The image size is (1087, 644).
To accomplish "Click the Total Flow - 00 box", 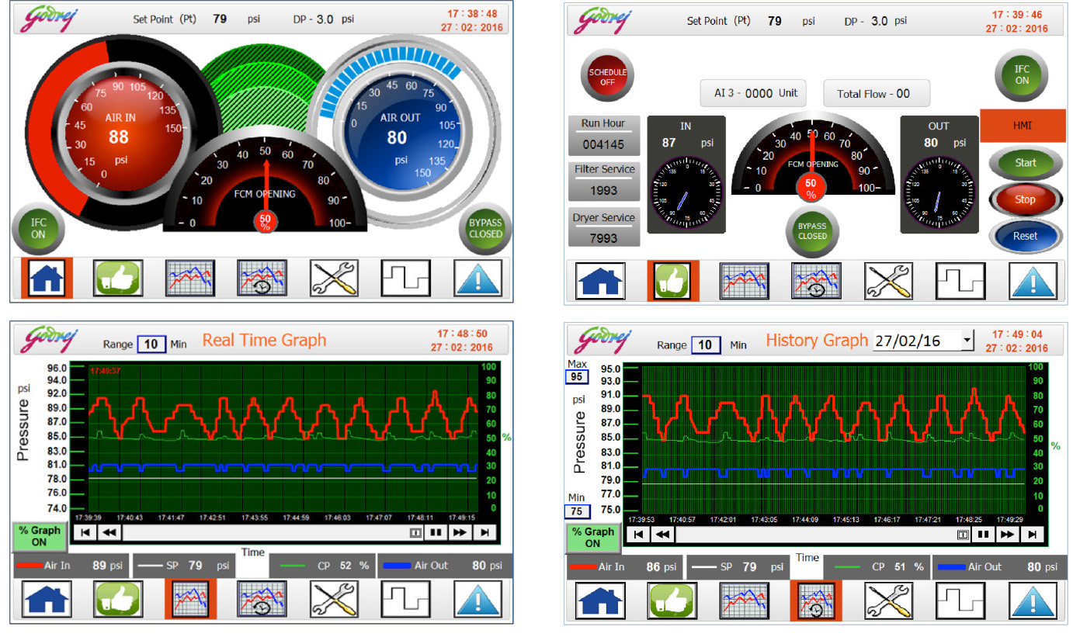I will click(877, 93).
